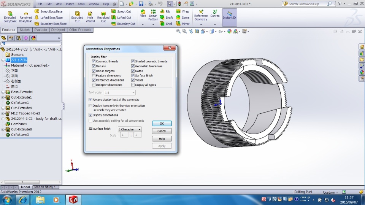Select the Revolved Boss/Base tool
Screen dimensions: 365x205
[x=25, y=17]
